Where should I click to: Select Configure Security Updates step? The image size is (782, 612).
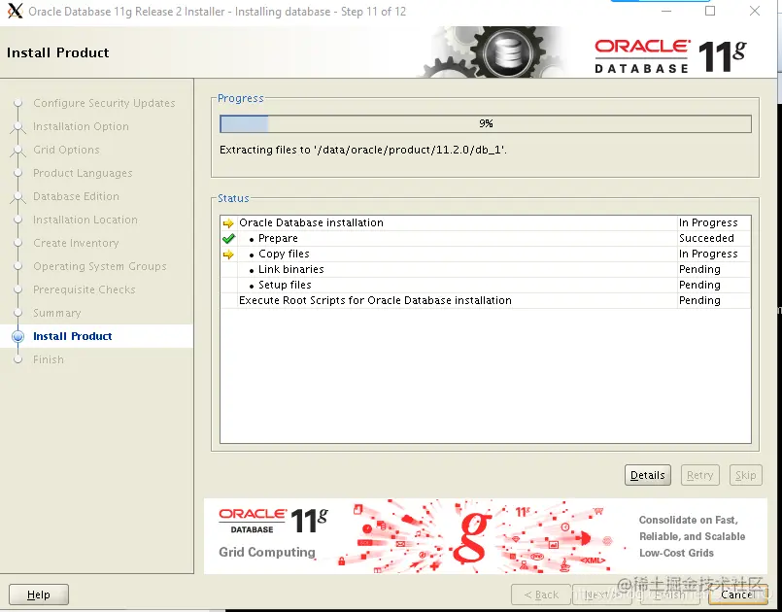click(104, 103)
